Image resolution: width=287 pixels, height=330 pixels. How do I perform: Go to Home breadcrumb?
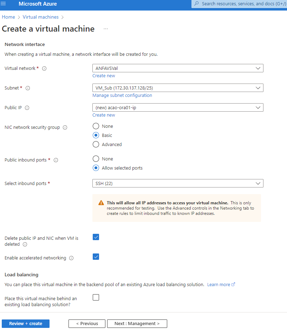click(8, 17)
